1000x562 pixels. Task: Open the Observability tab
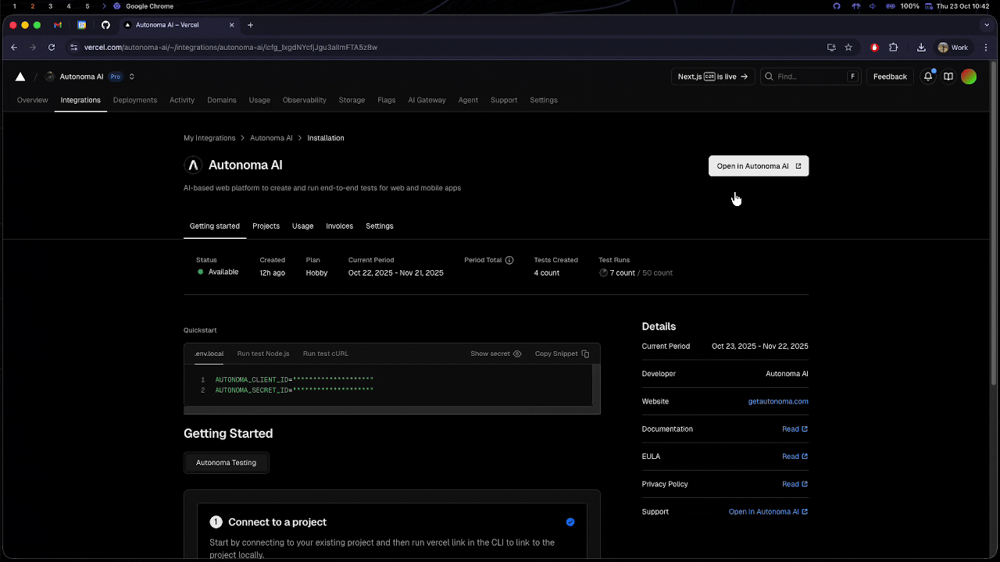click(x=305, y=100)
